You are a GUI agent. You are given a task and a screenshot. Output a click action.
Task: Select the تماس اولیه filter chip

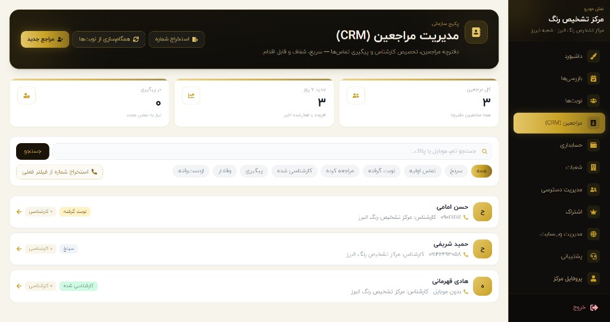[422, 171]
